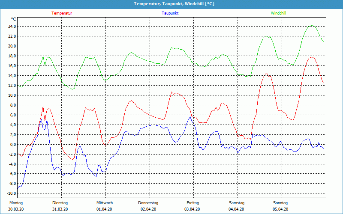Click the -6,0 y-axis value
The width and height of the screenshot is (343, 214).
[x=12, y=174]
